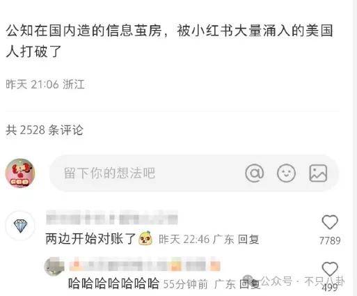Tap the post text about 信息茧房

click(x=169, y=41)
